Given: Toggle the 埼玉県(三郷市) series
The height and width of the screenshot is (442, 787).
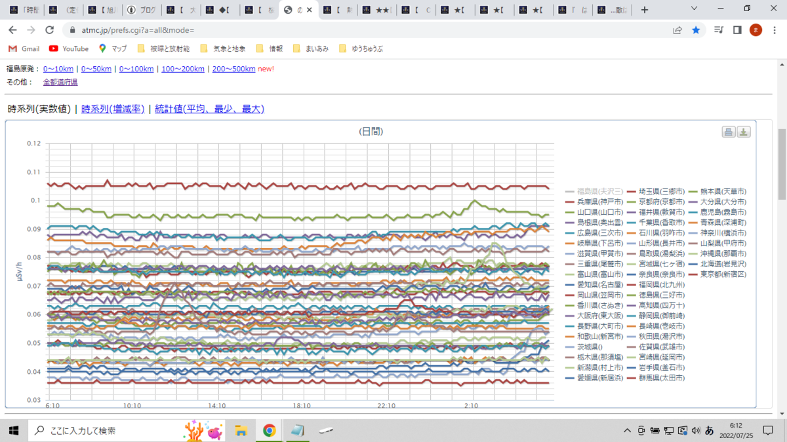Looking at the screenshot, I should (656, 191).
